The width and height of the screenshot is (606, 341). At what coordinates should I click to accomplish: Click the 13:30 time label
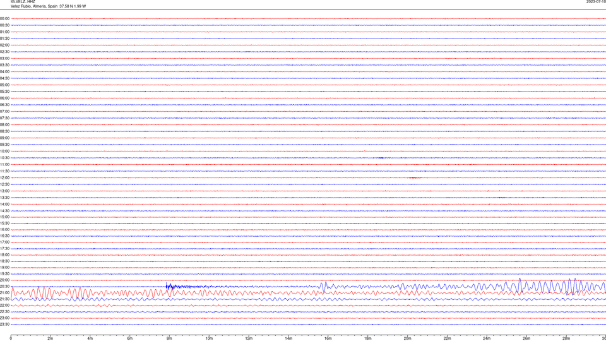tap(4, 198)
